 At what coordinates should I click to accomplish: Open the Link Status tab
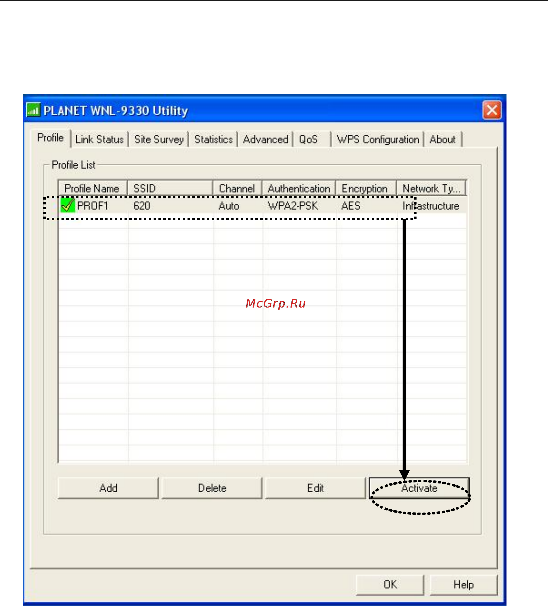point(99,140)
